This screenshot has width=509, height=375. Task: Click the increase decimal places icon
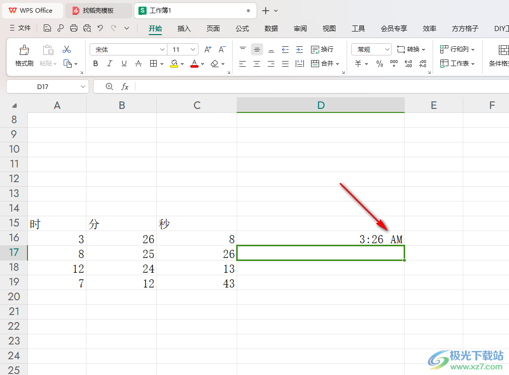(x=408, y=64)
